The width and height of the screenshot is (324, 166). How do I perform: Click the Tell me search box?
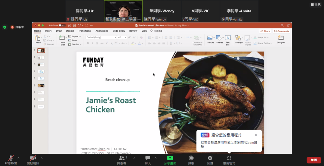[x=156, y=31]
